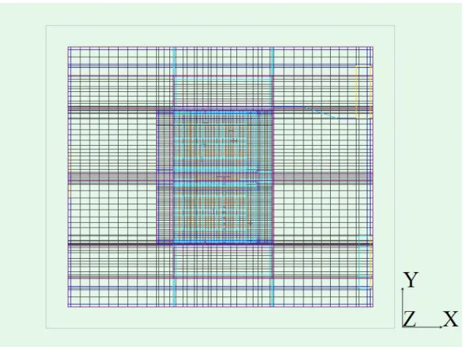Select the yellow outlined rectangle in the mesh

point(364,92)
